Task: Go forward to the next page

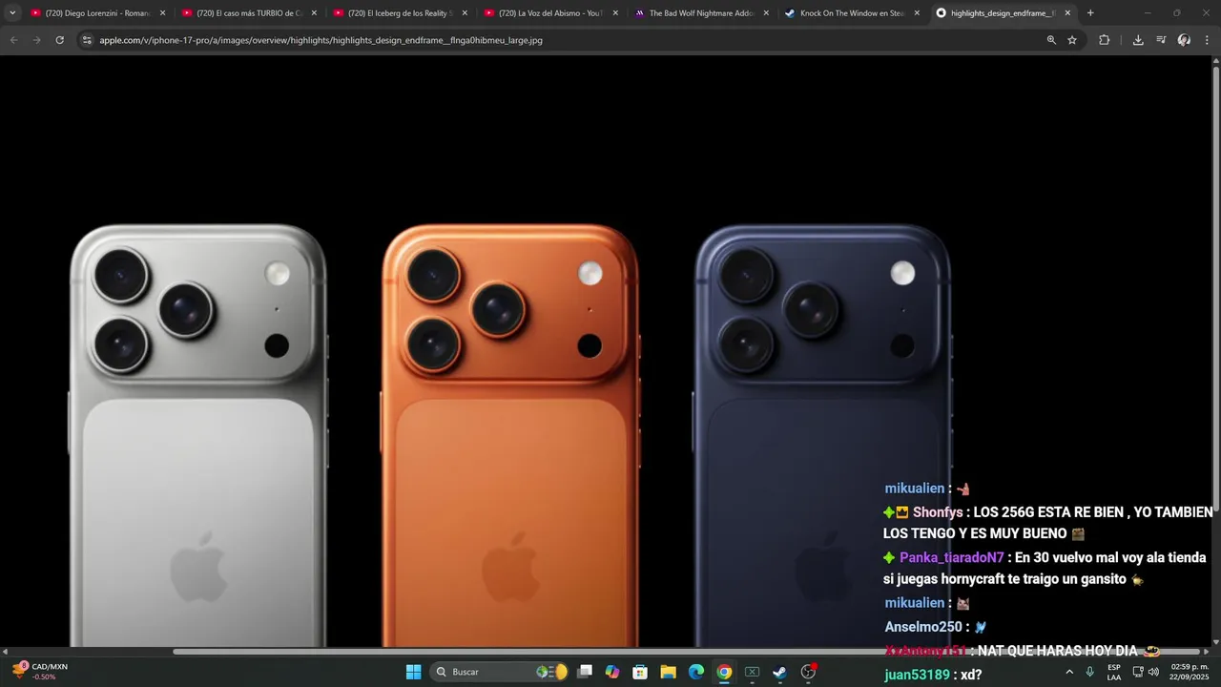Action: 36,40
